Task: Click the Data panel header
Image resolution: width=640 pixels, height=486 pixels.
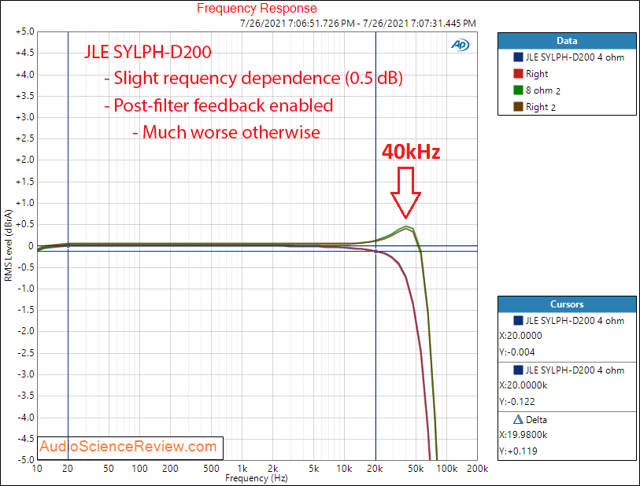Action: pos(567,41)
